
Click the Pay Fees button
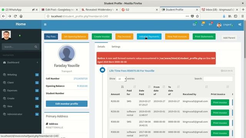51,36
